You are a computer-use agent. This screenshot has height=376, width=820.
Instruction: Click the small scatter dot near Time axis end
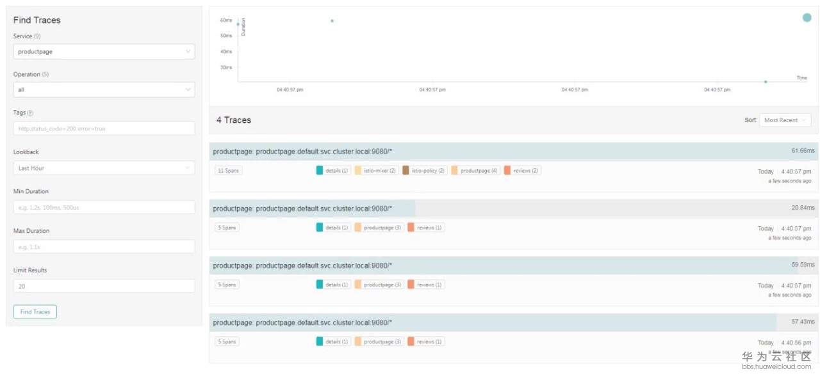(766, 82)
